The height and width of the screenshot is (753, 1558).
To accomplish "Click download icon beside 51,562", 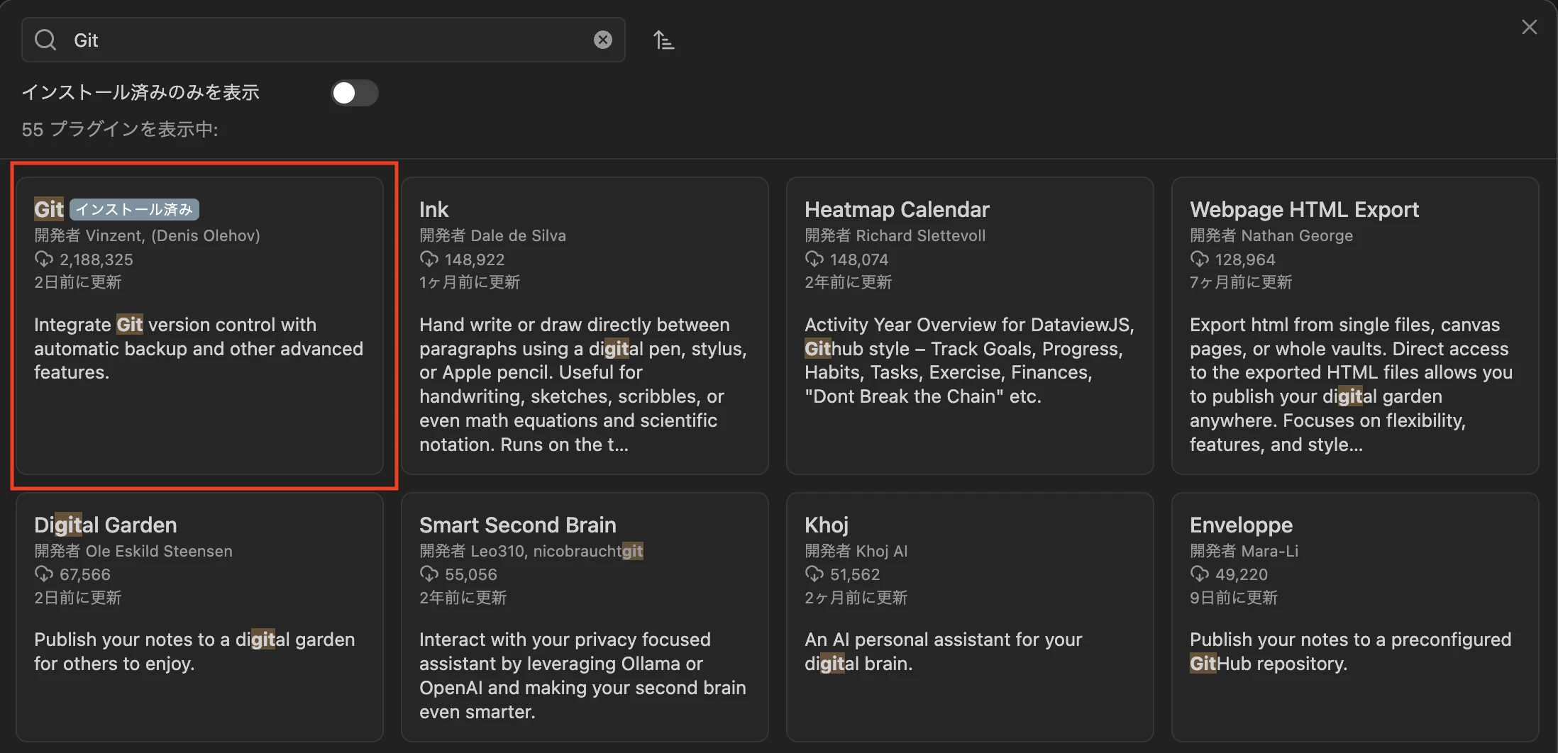I will pos(814,574).
